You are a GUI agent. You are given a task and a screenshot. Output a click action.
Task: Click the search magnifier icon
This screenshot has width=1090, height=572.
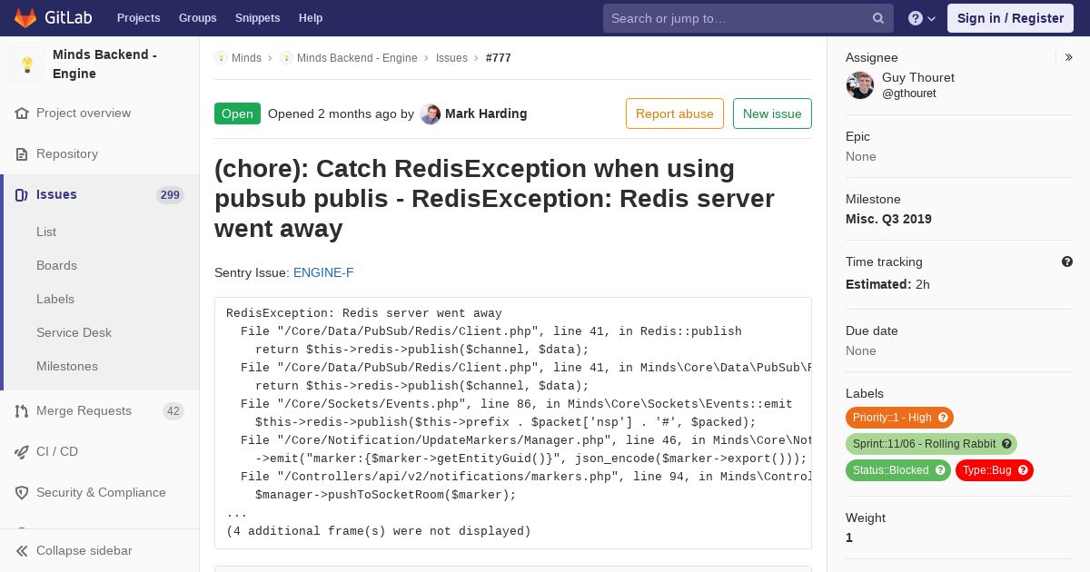pyautogui.click(x=878, y=18)
